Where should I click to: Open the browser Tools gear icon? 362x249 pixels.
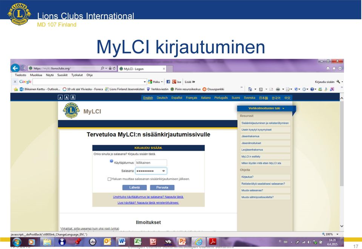(x=340, y=68)
